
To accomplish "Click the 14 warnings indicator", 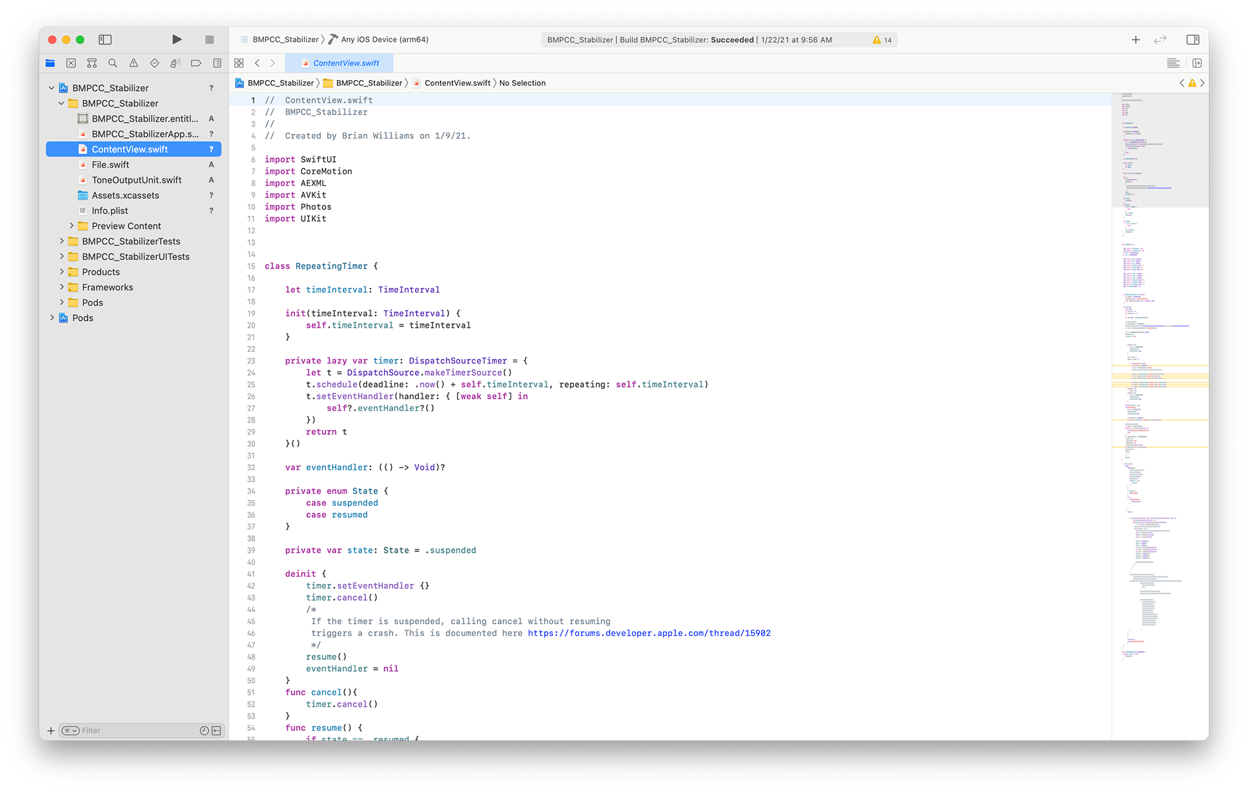I will (x=883, y=40).
